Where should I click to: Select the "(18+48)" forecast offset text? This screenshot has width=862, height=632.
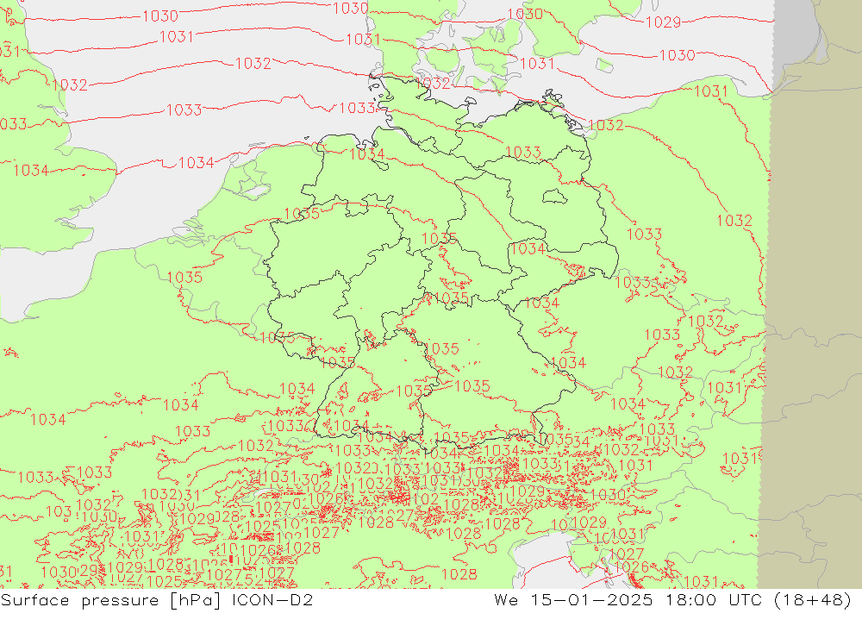[x=813, y=599]
